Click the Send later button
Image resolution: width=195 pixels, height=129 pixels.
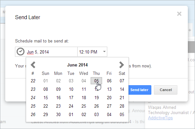pos(140,90)
